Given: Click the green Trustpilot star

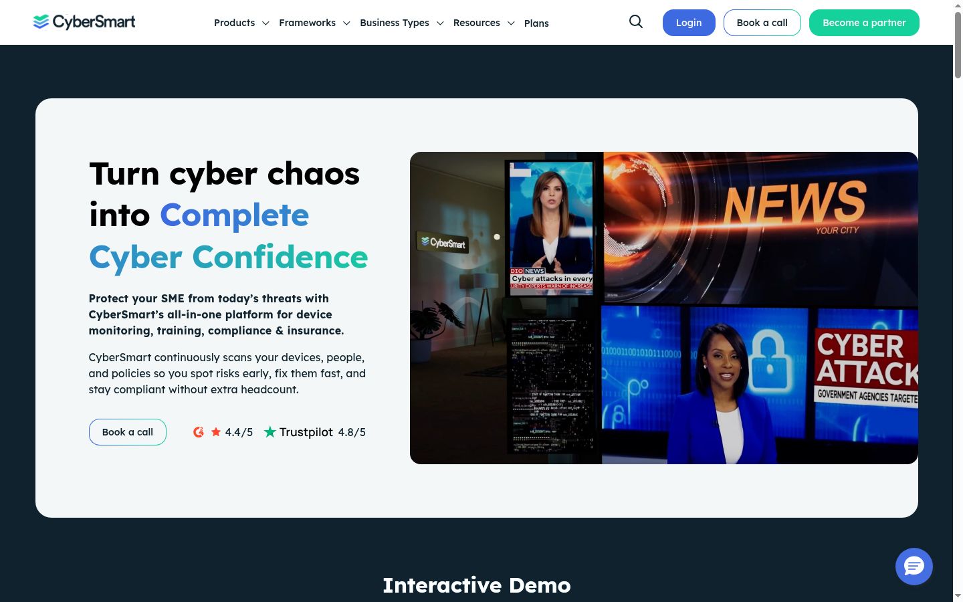Looking at the screenshot, I should click(x=270, y=432).
